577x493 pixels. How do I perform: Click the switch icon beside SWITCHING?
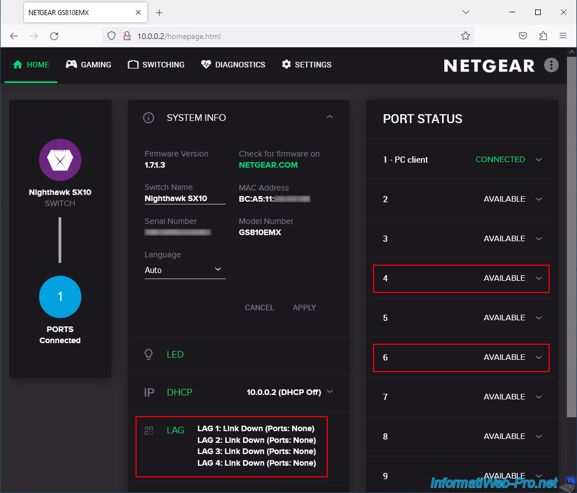(133, 65)
